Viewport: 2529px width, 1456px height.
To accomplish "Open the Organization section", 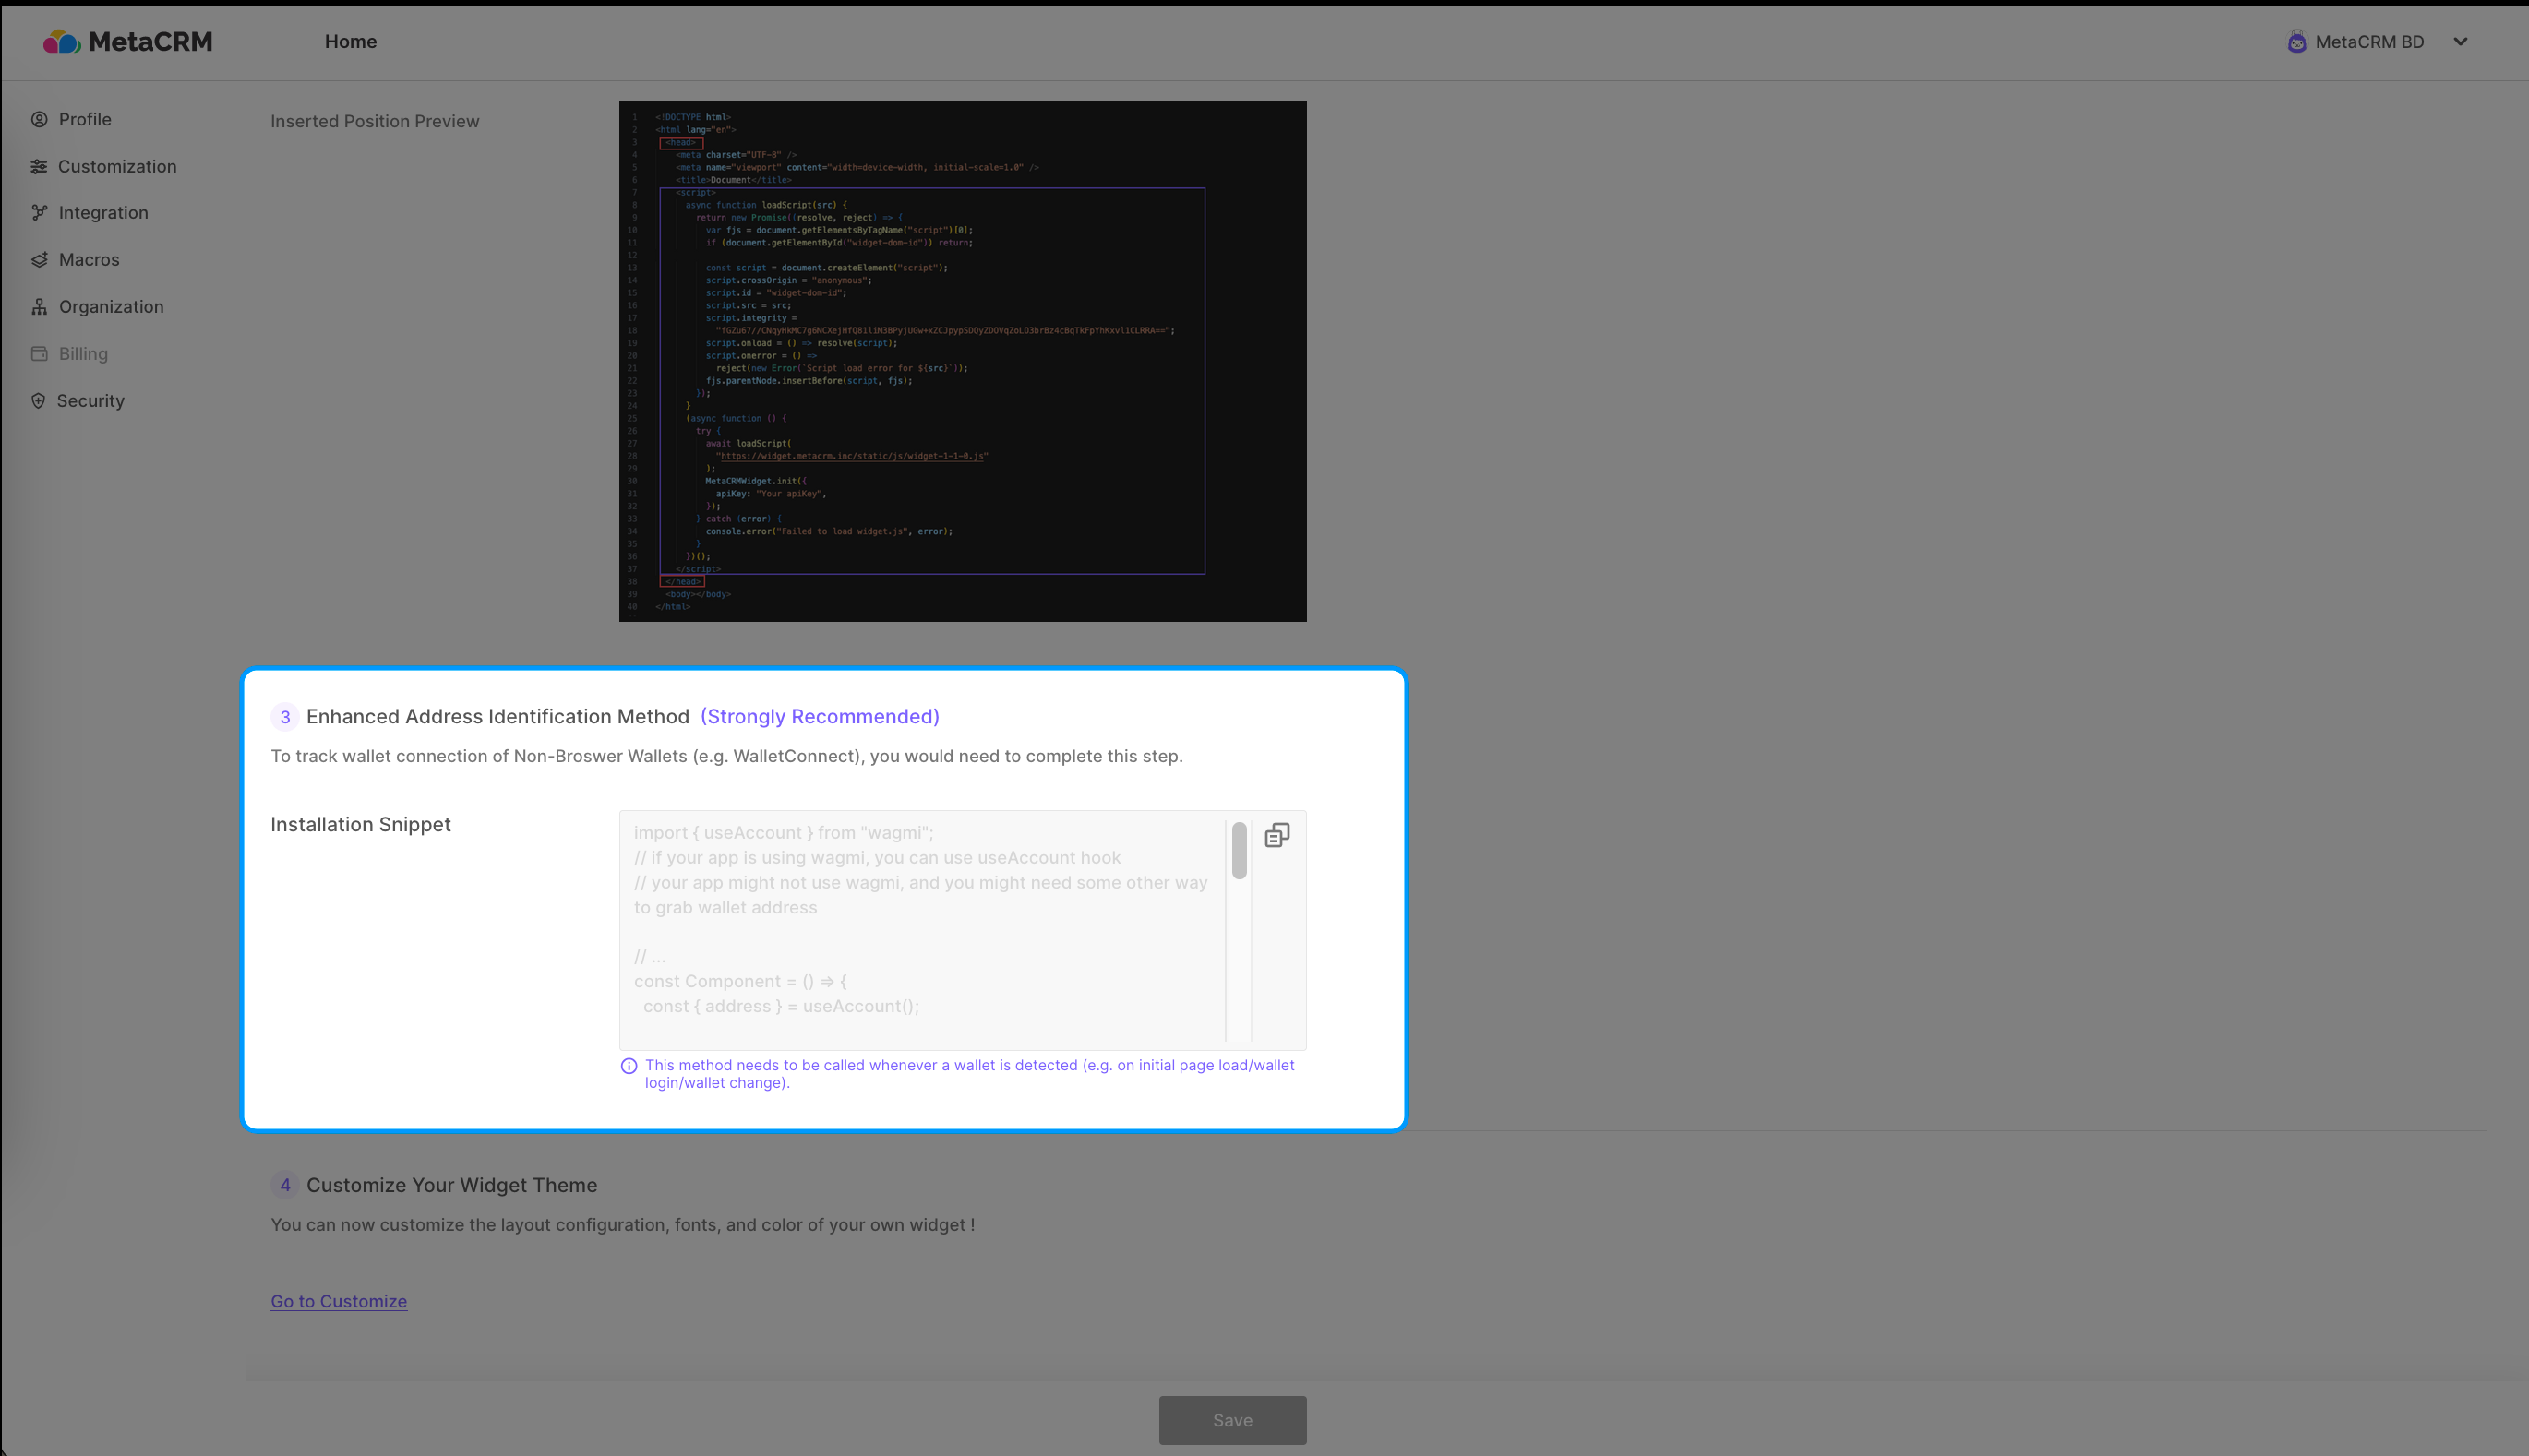I will pyautogui.click(x=111, y=306).
